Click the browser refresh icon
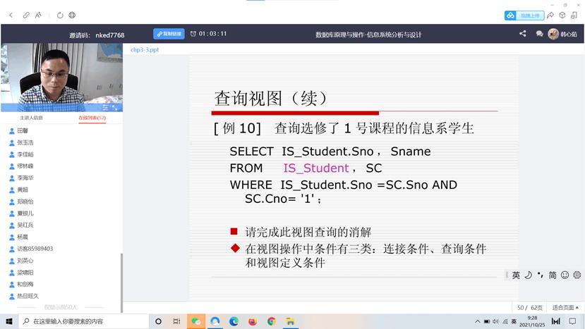Image resolution: width=585 pixels, height=329 pixels. click(60, 15)
